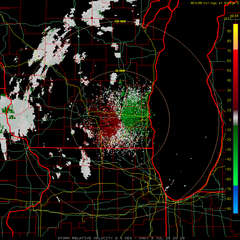Click the "-10" value on the velocity scale
Image resolution: width=240 pixels, height=240 pixels.
[228, 130]
